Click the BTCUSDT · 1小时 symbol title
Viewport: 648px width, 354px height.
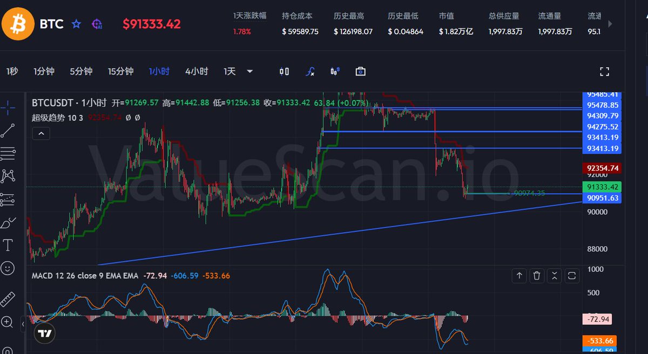tap(69, 103)
